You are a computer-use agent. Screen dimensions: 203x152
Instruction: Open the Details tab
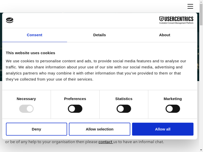(x=99, y=35)
